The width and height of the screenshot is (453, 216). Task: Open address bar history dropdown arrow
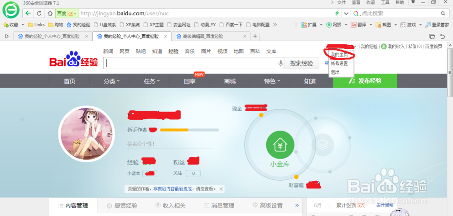pos(346,13)
